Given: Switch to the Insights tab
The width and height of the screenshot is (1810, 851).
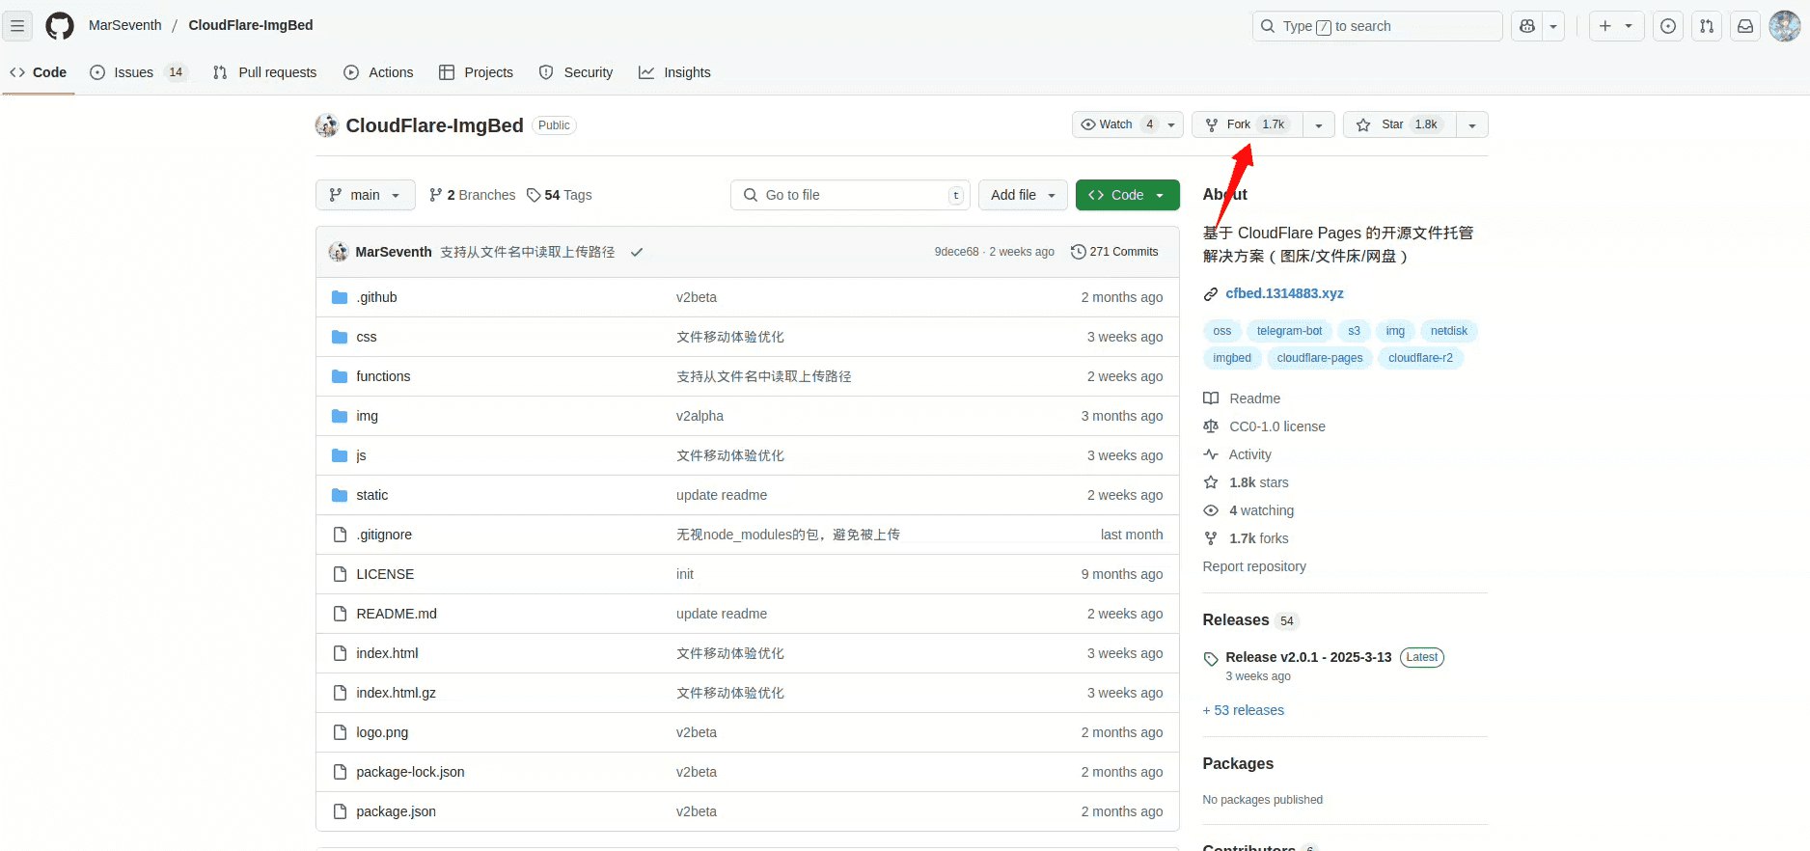Looking at the screenshot, I should click(674, 72).
